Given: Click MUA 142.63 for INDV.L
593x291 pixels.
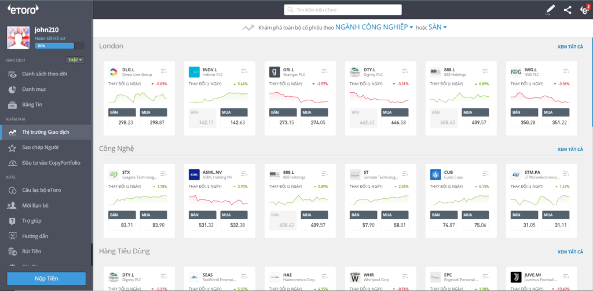Looking at the screenshot, I should click(x=234, y=118).
